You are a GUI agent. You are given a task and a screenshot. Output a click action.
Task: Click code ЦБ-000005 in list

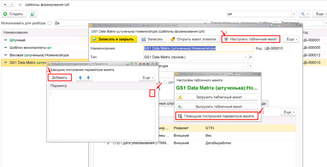coord(311,47)
